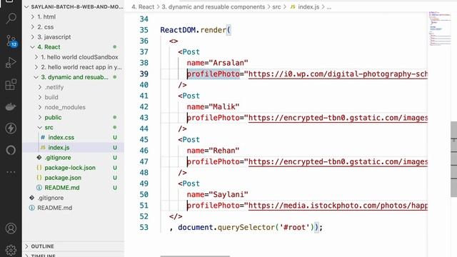Collapse SAYLANI-BATCH-8 workspace root header
Screen dimensions: 457x257
point(73,6)
